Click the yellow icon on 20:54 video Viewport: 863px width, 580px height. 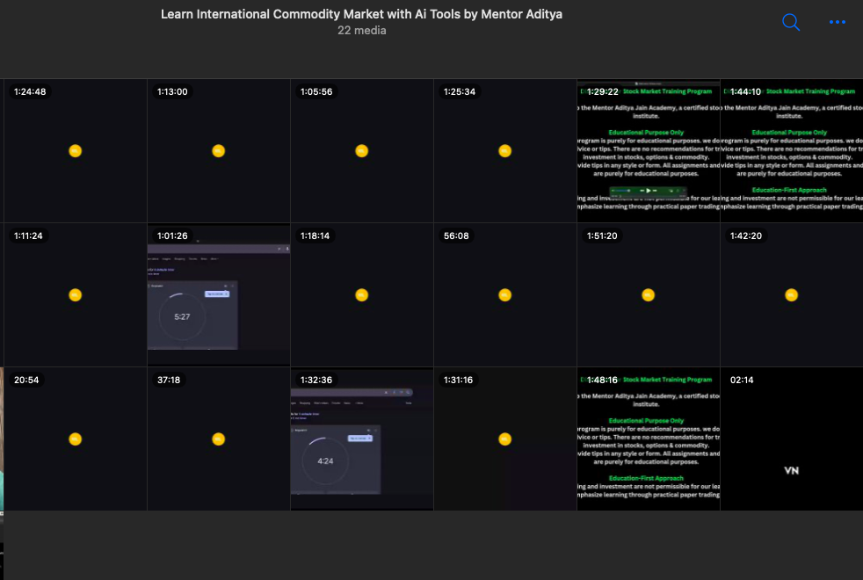[x=76, y=439]
